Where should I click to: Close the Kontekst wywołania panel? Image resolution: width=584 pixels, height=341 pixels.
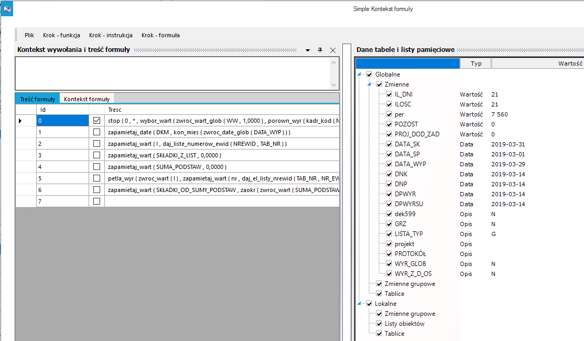[x=333, y=50]
